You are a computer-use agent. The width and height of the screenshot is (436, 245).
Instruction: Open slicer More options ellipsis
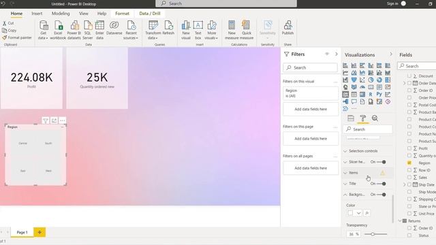pyautogui.click(x=62, y=120)
